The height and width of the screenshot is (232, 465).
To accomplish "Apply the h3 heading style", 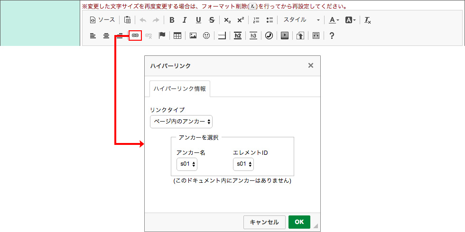I will tap(253, 36).
